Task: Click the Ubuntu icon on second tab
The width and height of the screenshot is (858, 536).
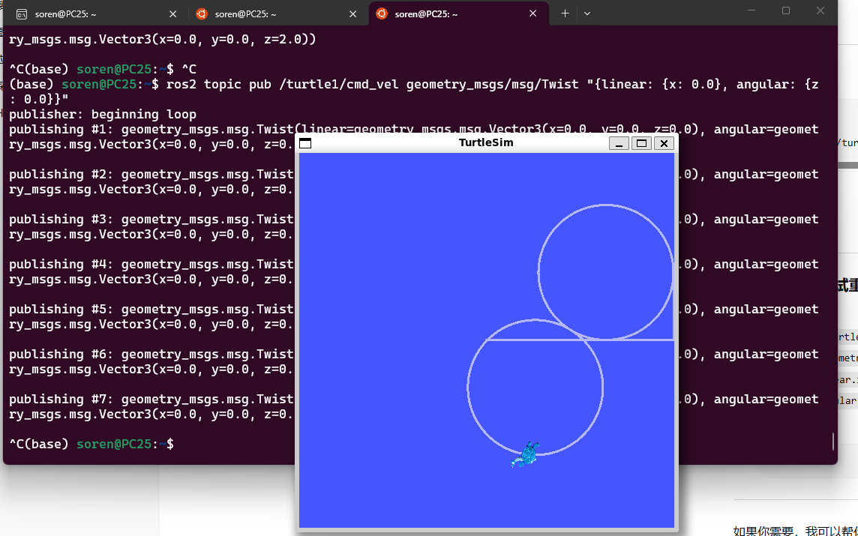Action: (x=202, y=14)
